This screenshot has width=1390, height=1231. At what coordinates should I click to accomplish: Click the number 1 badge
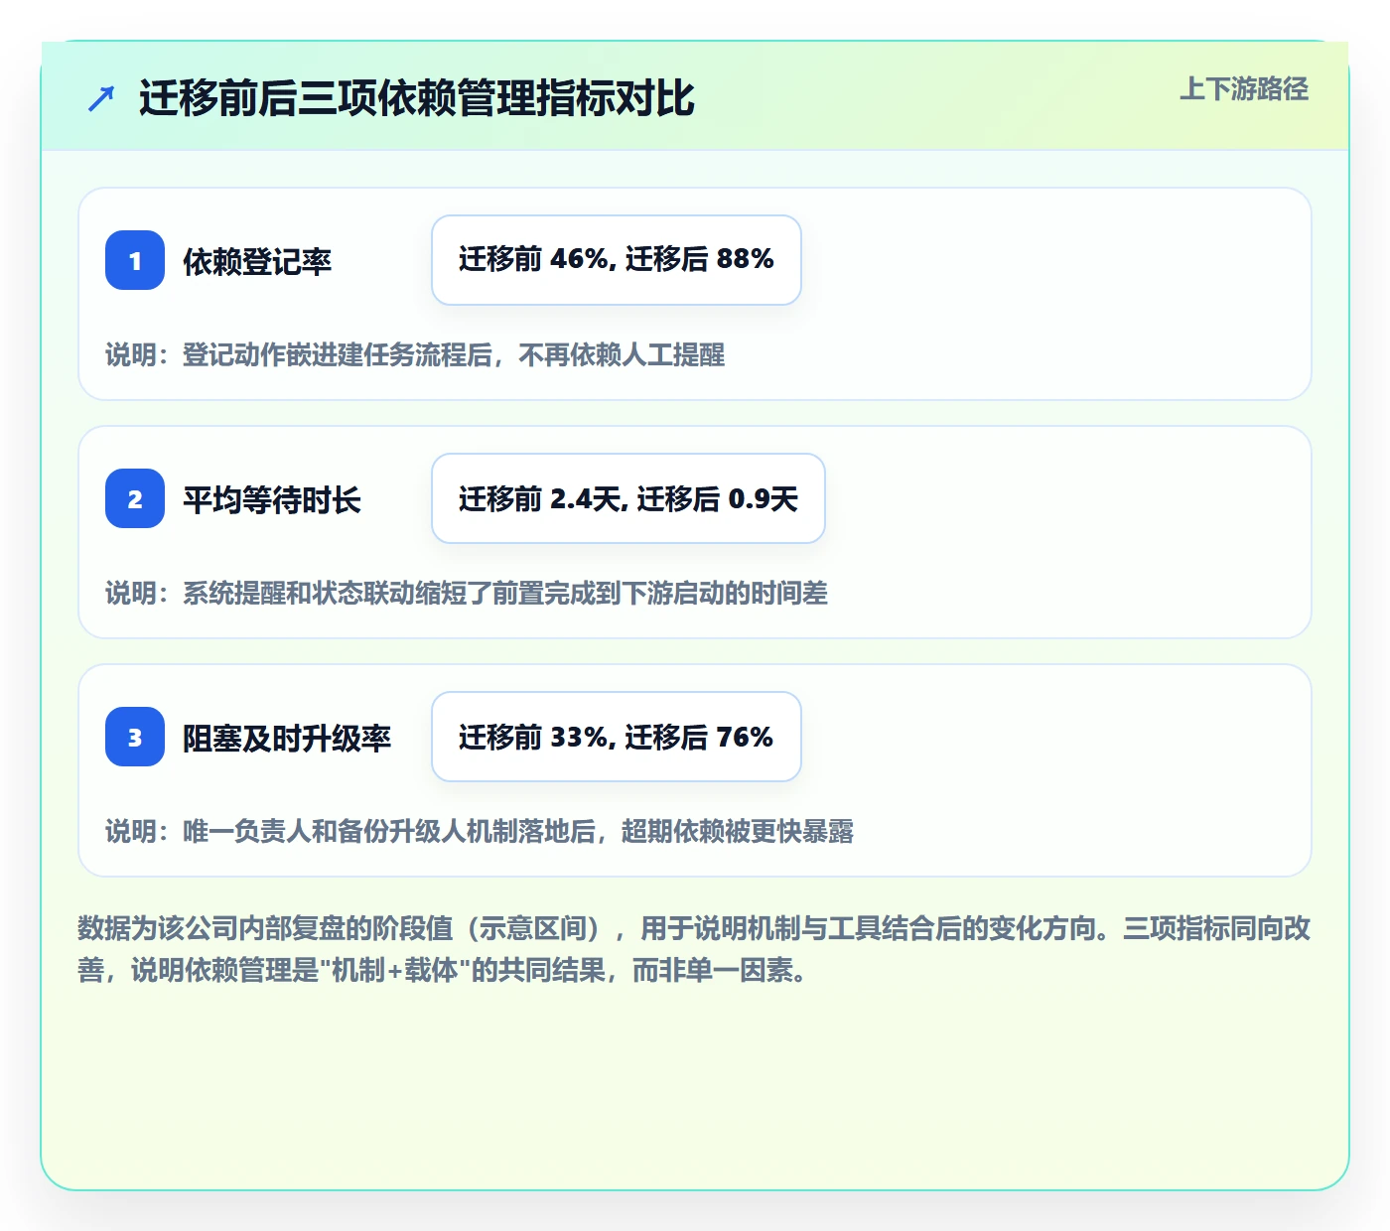135,260
